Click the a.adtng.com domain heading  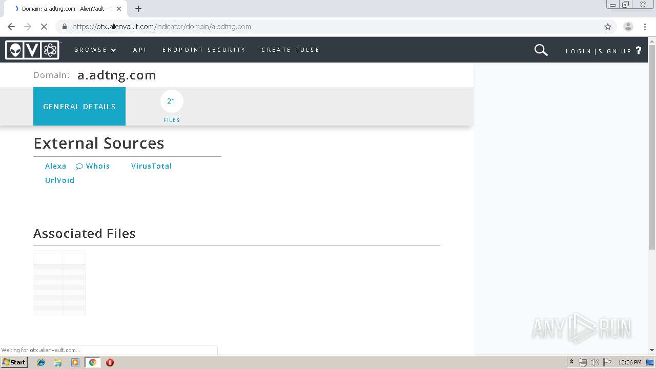[117, 75]
